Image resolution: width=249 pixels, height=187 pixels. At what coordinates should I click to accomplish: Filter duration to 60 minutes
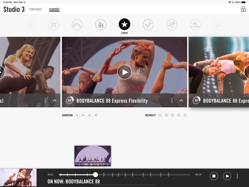click(x=96, y=115)
